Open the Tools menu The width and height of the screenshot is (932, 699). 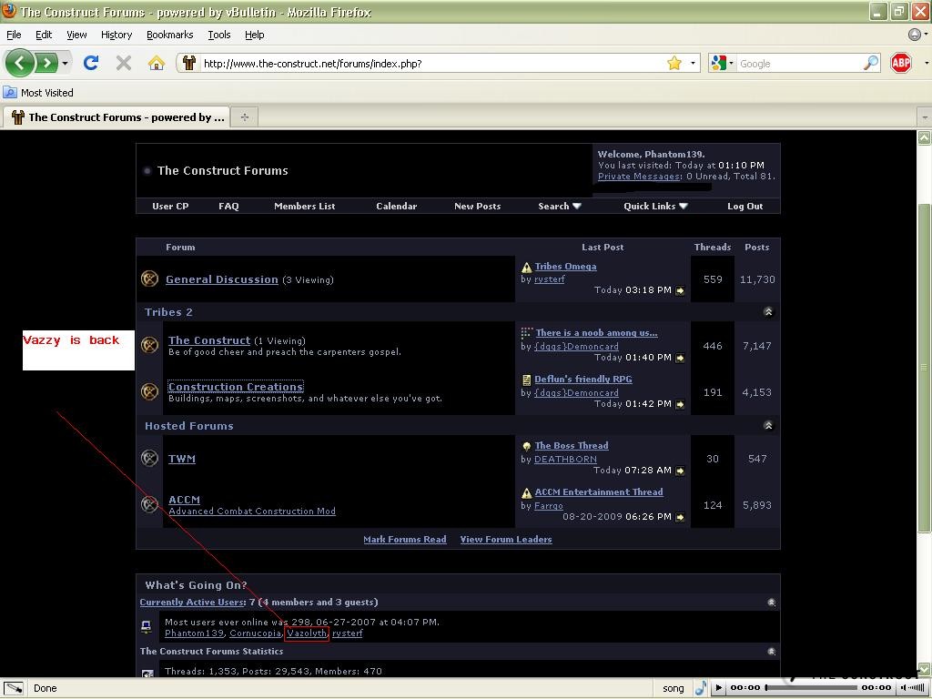tap(218, 35)
